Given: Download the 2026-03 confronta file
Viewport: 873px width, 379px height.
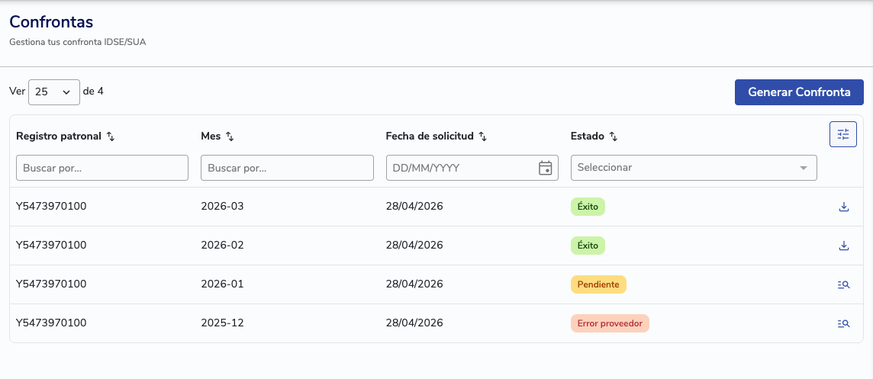Looking at the screenshot, I should point(843,207).
